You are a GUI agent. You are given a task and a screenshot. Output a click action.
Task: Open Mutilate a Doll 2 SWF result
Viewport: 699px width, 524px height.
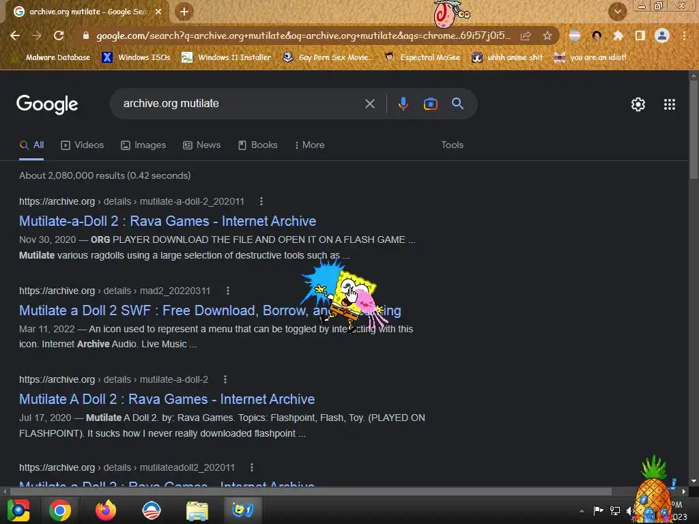[210, 310]
